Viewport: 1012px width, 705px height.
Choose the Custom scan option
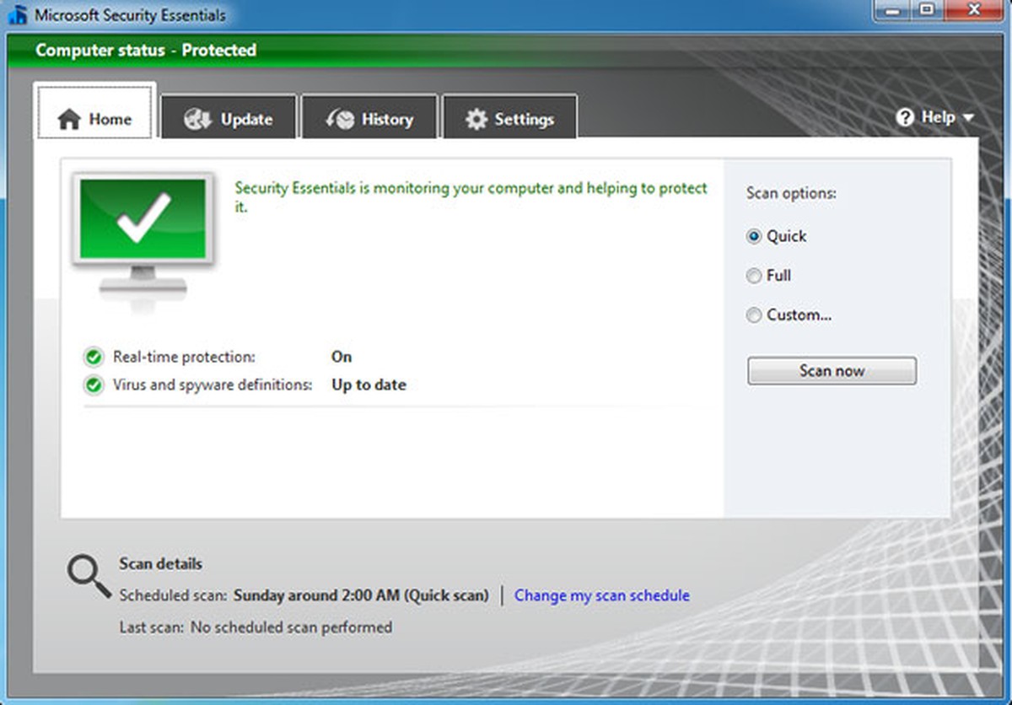click(753, 315)
